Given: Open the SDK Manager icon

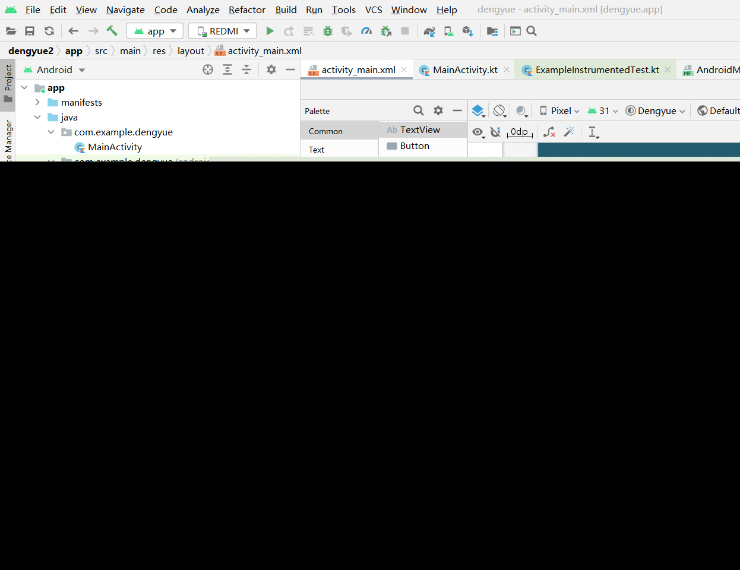Looking at the screenshot, I should (468, 31).
